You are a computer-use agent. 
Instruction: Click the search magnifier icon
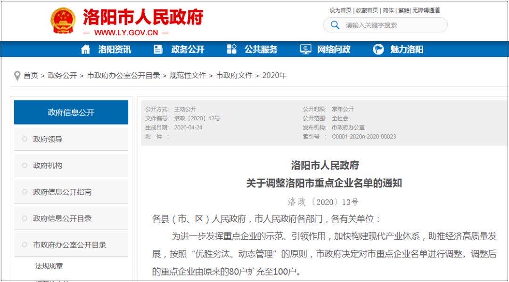tap(335, 25)
